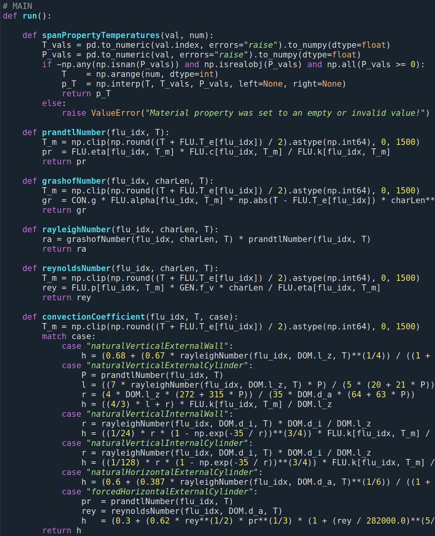Click the rayleighNumber function name
This screenshot has width=435, height=536.
coord(77,229)
